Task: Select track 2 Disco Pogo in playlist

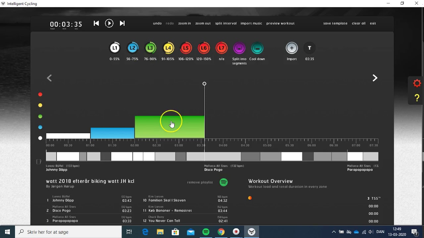Action: pyautogui.click(x=89, y=209)
